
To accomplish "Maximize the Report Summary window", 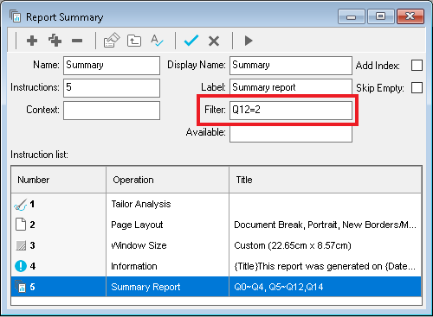I will coord(380,16).
